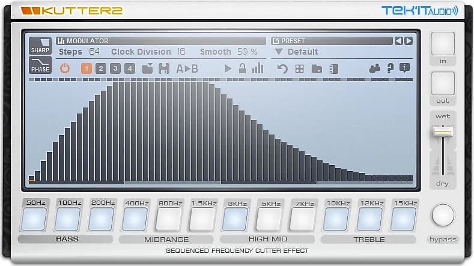Go to previous preset arrow

(x=399, y=41)
